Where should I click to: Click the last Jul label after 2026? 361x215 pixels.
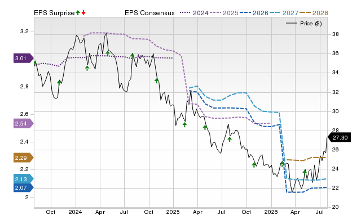tap(320, 212)
